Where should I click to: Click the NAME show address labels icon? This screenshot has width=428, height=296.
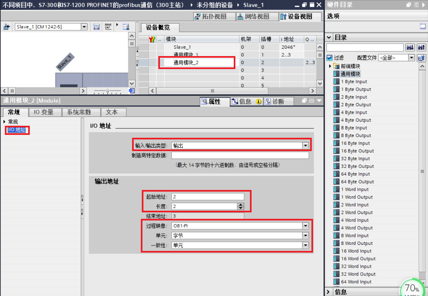tap(108, 27)
